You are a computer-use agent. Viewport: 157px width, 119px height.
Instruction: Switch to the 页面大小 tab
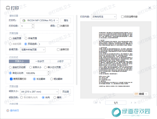[19, 61]
